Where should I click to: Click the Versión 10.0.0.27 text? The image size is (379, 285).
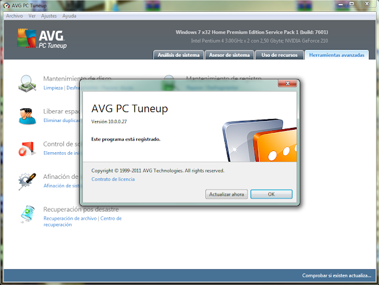[109, 121]
